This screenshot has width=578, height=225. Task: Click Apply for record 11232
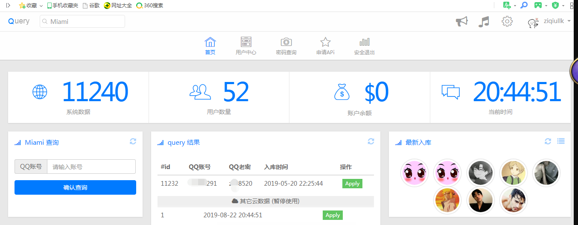click(352, 184)
